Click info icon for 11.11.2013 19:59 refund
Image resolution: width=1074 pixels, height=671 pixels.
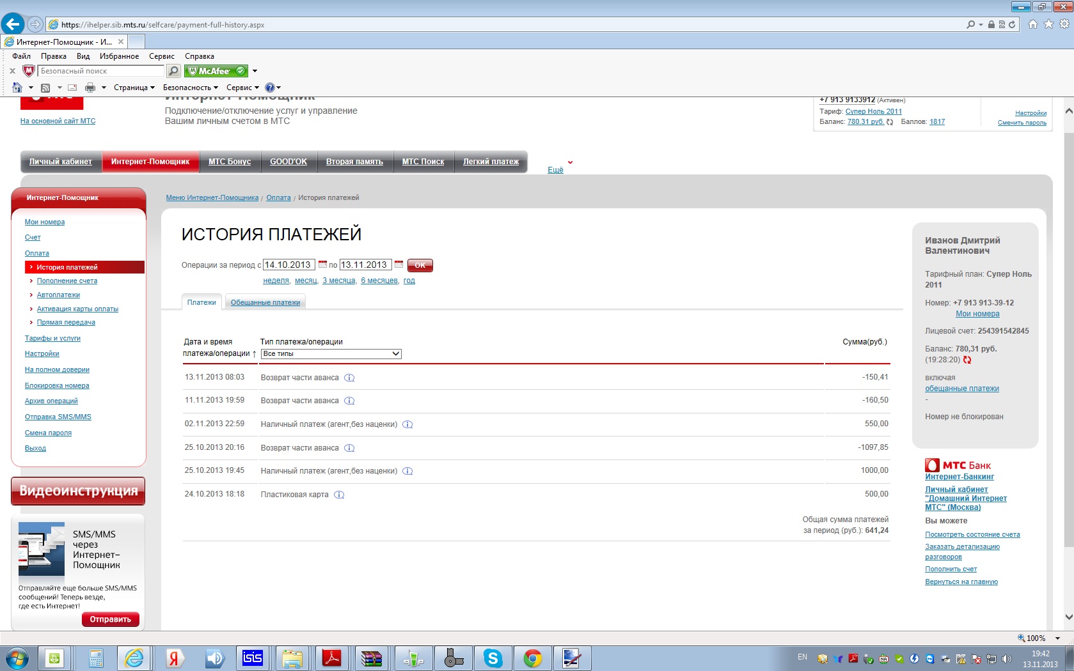349,401
